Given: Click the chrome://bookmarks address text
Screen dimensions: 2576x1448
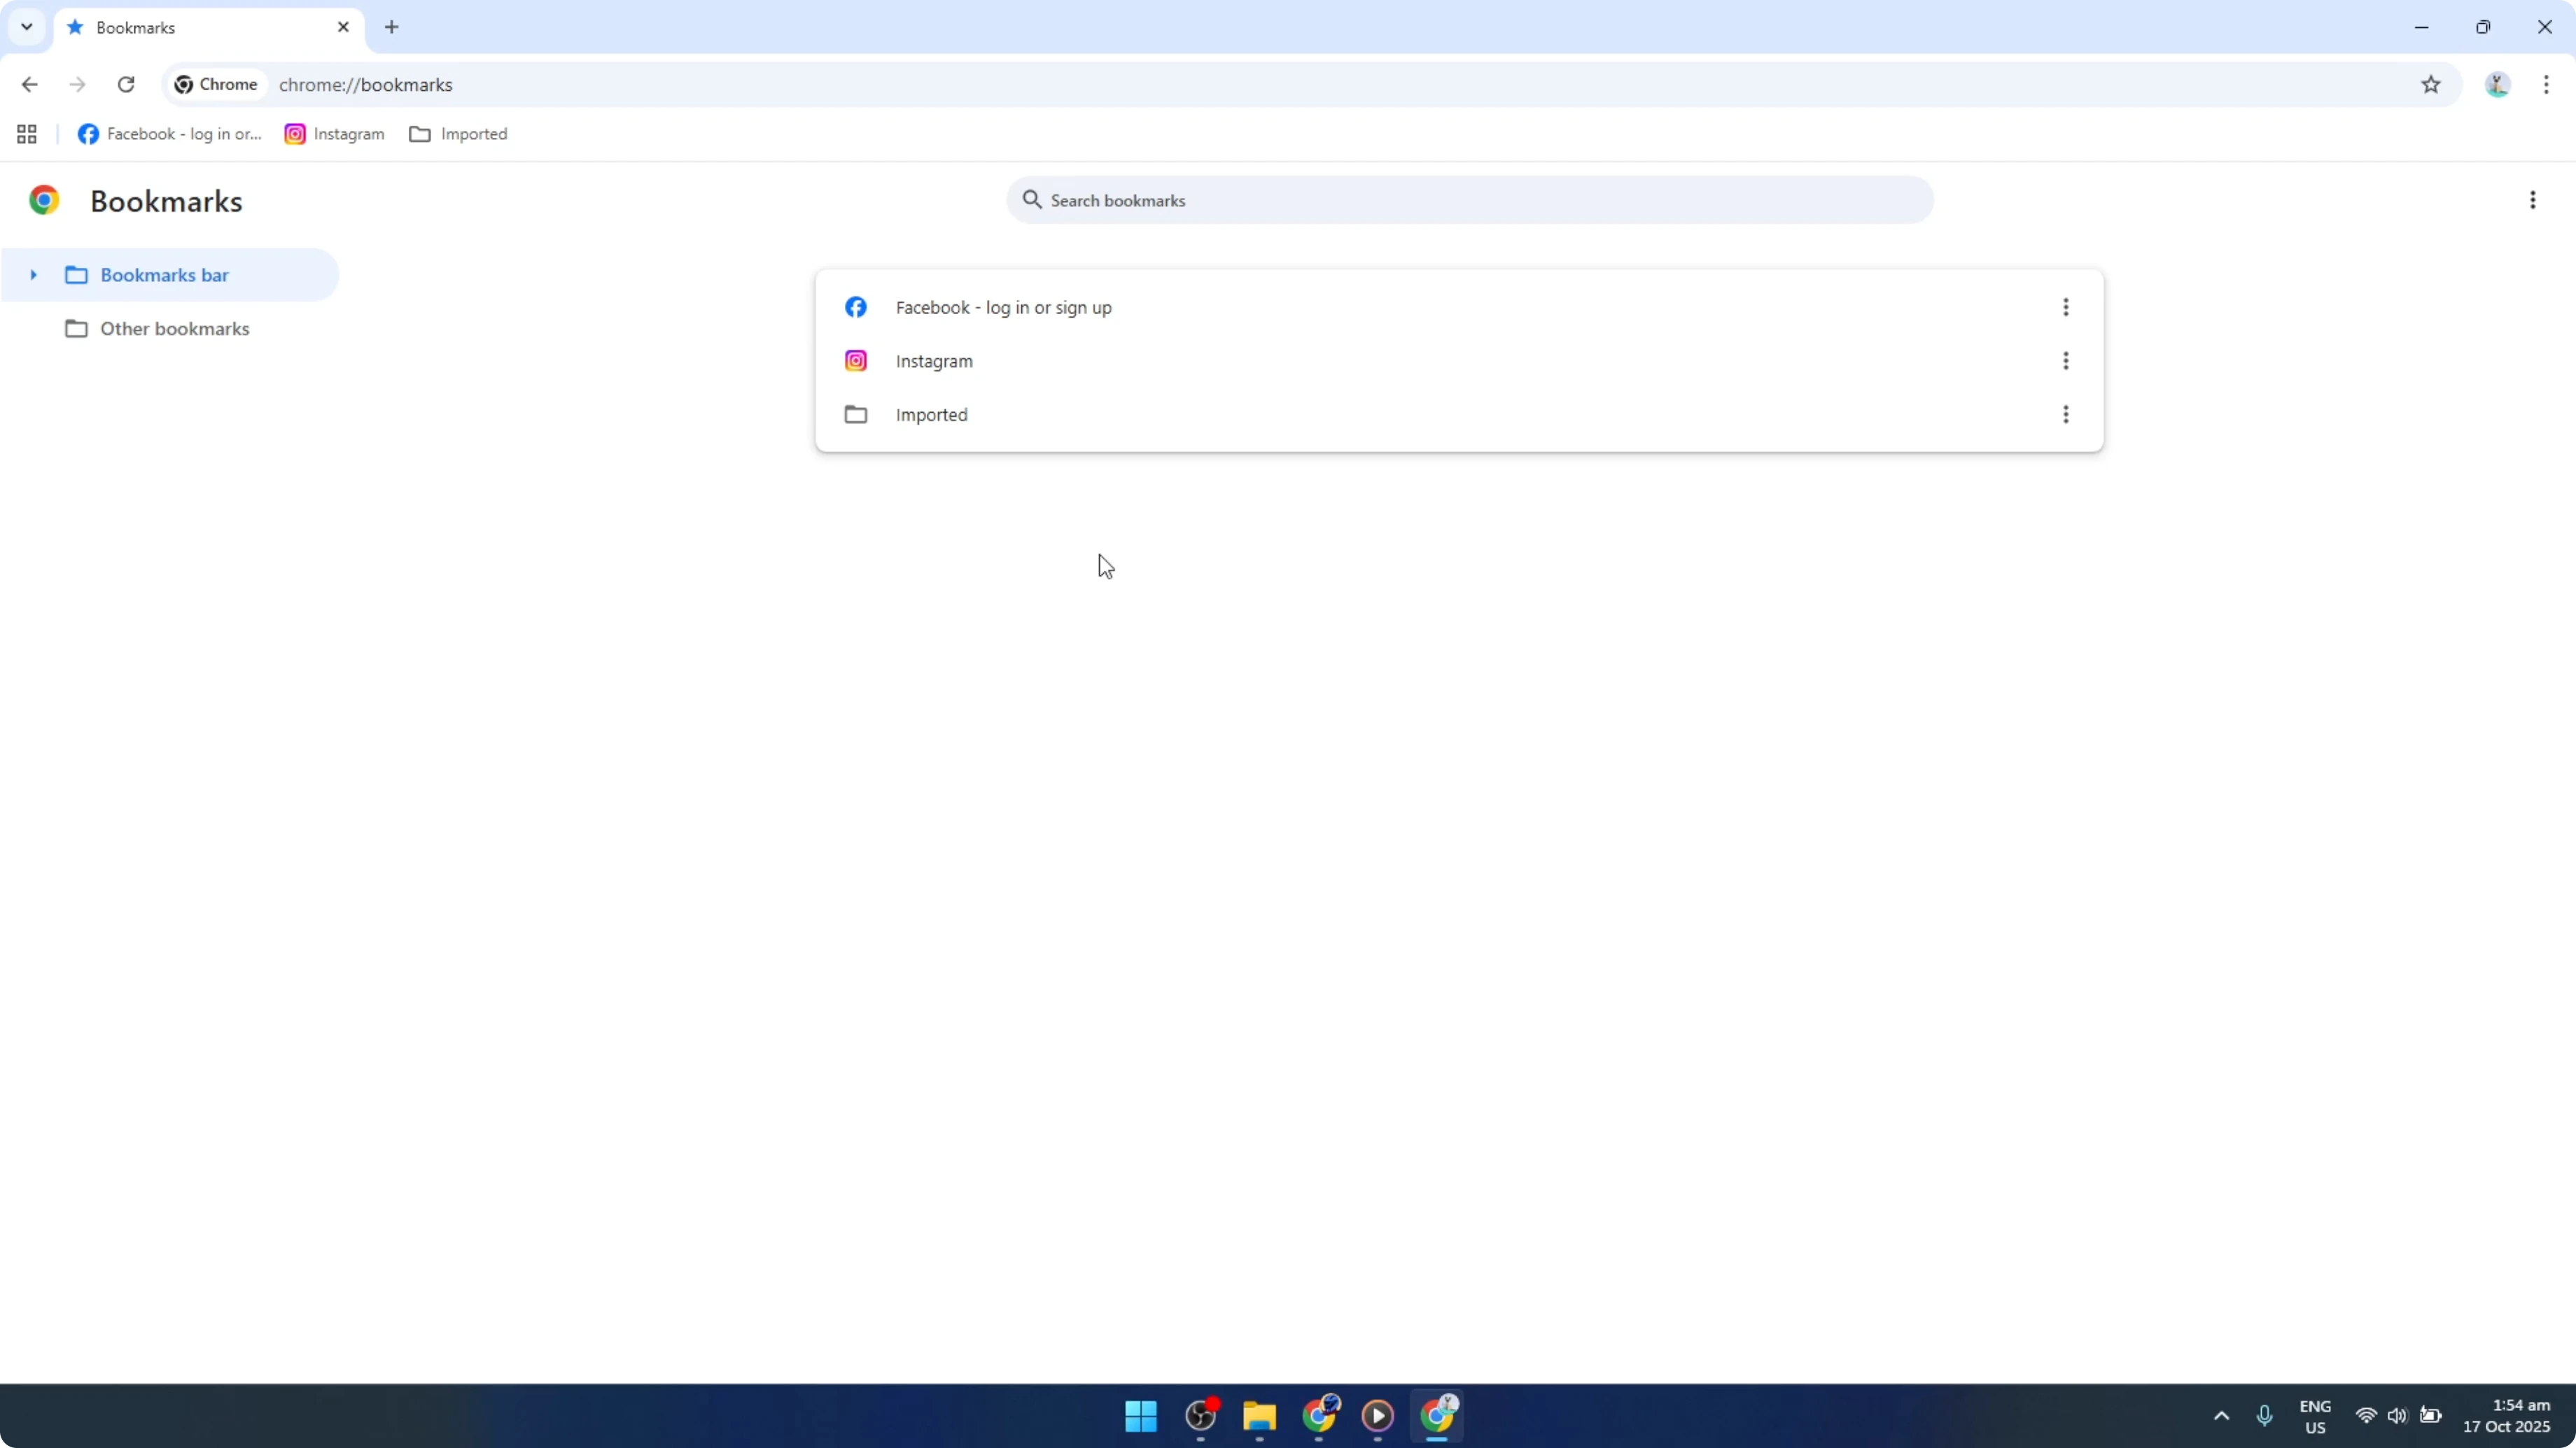Looking at the screenshot, I should pyautogui.click(x=366, y=85).
